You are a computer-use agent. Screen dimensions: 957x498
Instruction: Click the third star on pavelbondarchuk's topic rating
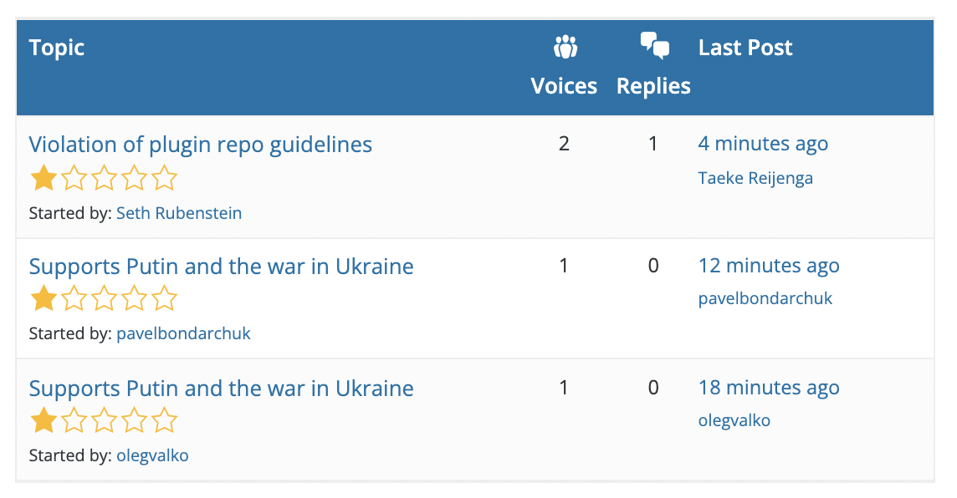tap(104, 298)
